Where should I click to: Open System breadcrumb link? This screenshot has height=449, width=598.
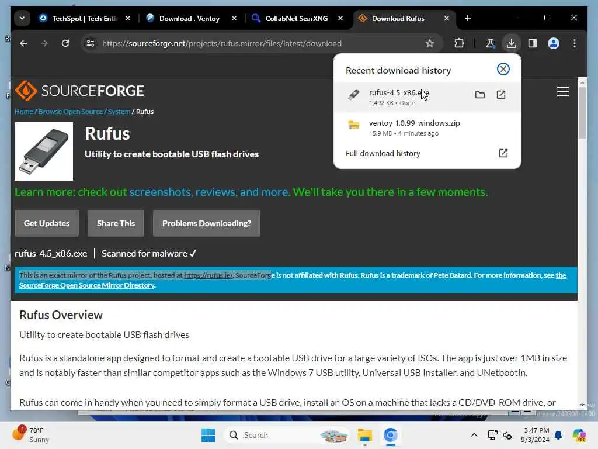pyautogui.click(x=119, y=112)
